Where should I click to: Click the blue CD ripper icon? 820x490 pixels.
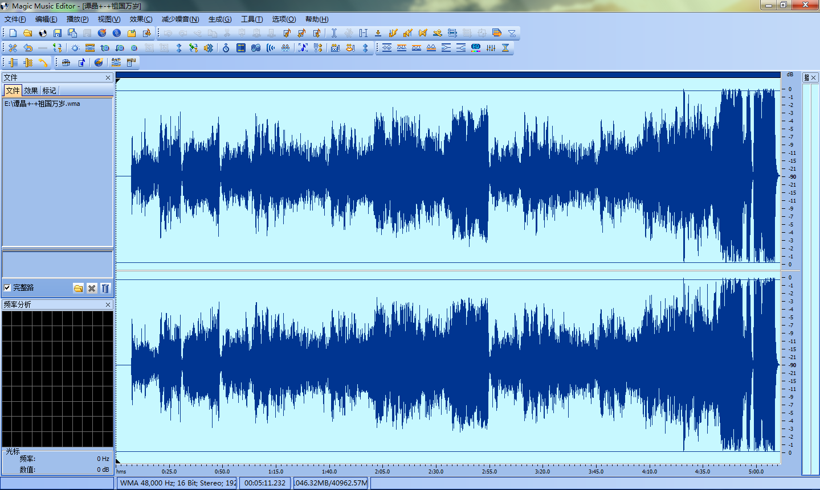click(117, 33)
